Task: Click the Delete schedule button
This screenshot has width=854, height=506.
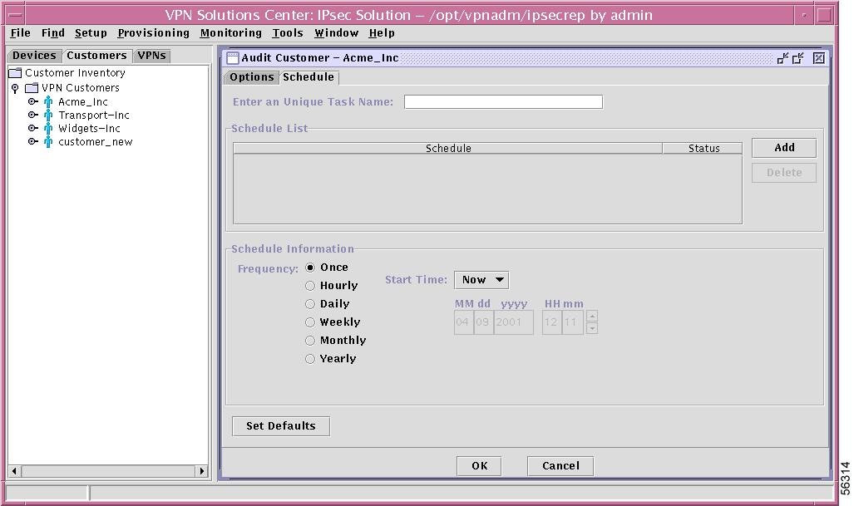Action: pyautogui.click(x=784, y=173)
